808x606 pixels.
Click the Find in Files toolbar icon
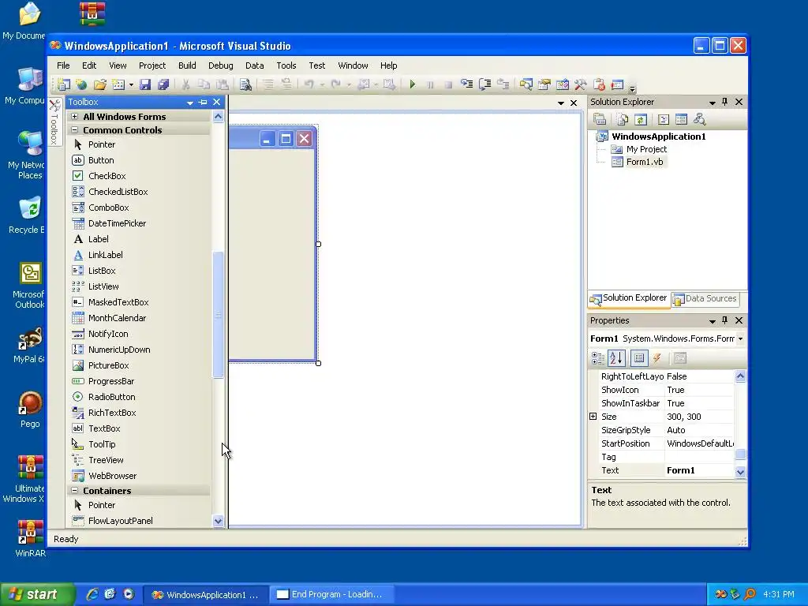[x=245, y=84]
